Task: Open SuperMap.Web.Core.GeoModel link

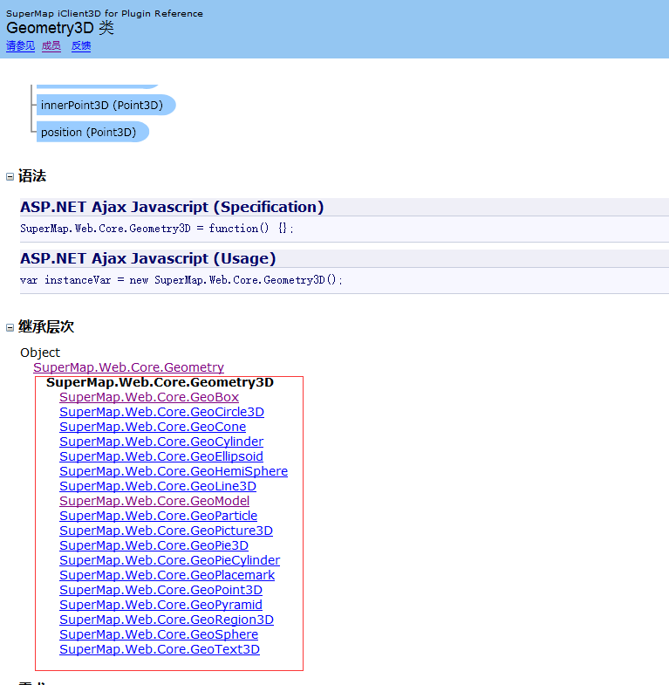Action: (154, 501)
